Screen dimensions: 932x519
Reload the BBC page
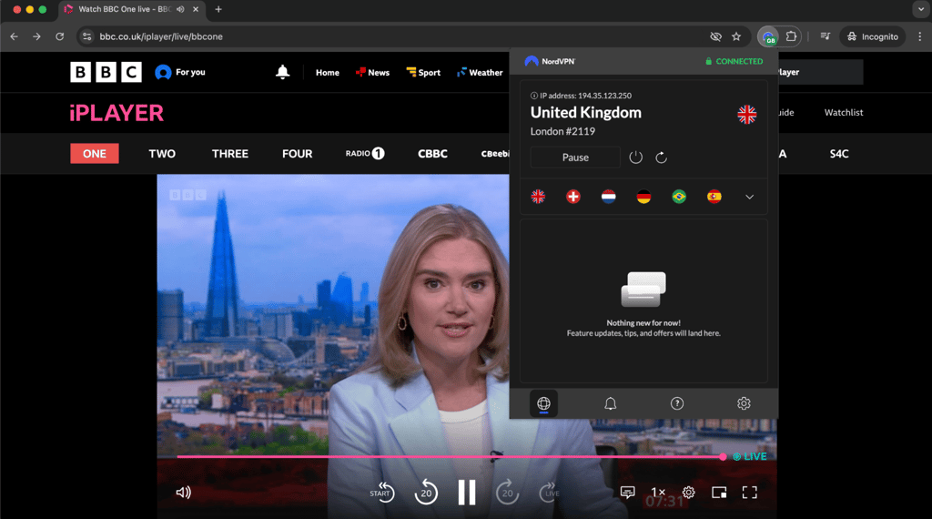click(59, 36)
